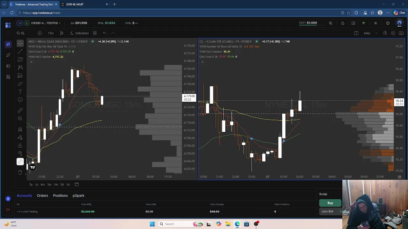Open the H user avatar
408x229 pixels.
point(8,199)
